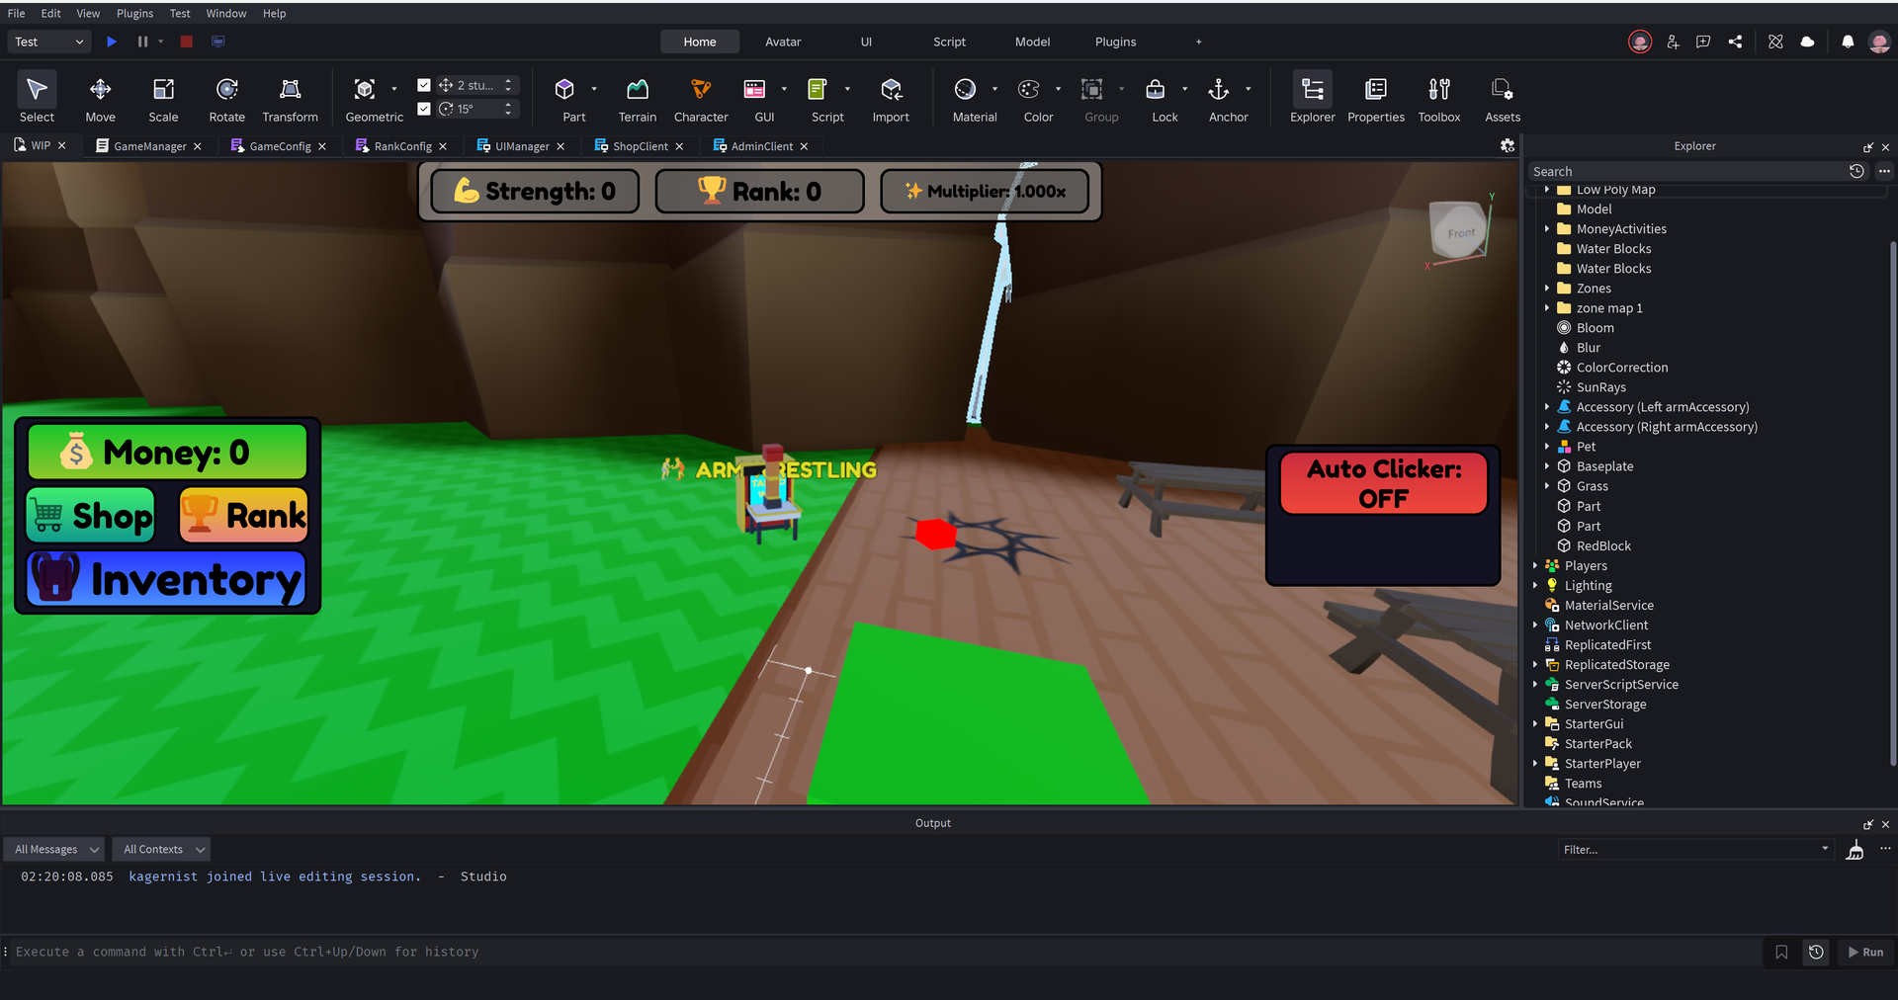Open the All Contexts dropdown
Viewport: 1898px width, 1000px height.
point(160,849)
